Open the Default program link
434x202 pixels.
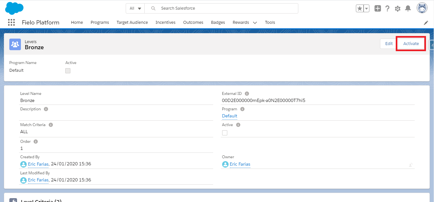pos(230,116)
